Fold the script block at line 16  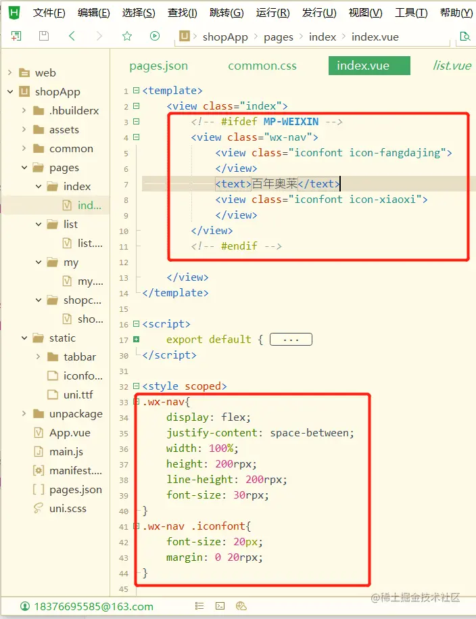136,324
